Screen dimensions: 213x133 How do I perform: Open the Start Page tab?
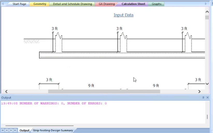coord(19,4)
